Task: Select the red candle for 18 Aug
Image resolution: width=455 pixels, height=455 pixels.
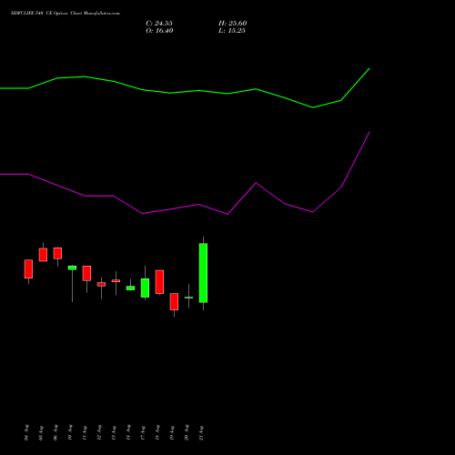Action: click(x=159, y=282)
